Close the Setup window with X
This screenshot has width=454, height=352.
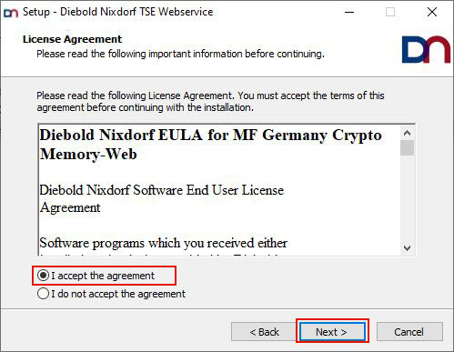(x=432, y=12)
